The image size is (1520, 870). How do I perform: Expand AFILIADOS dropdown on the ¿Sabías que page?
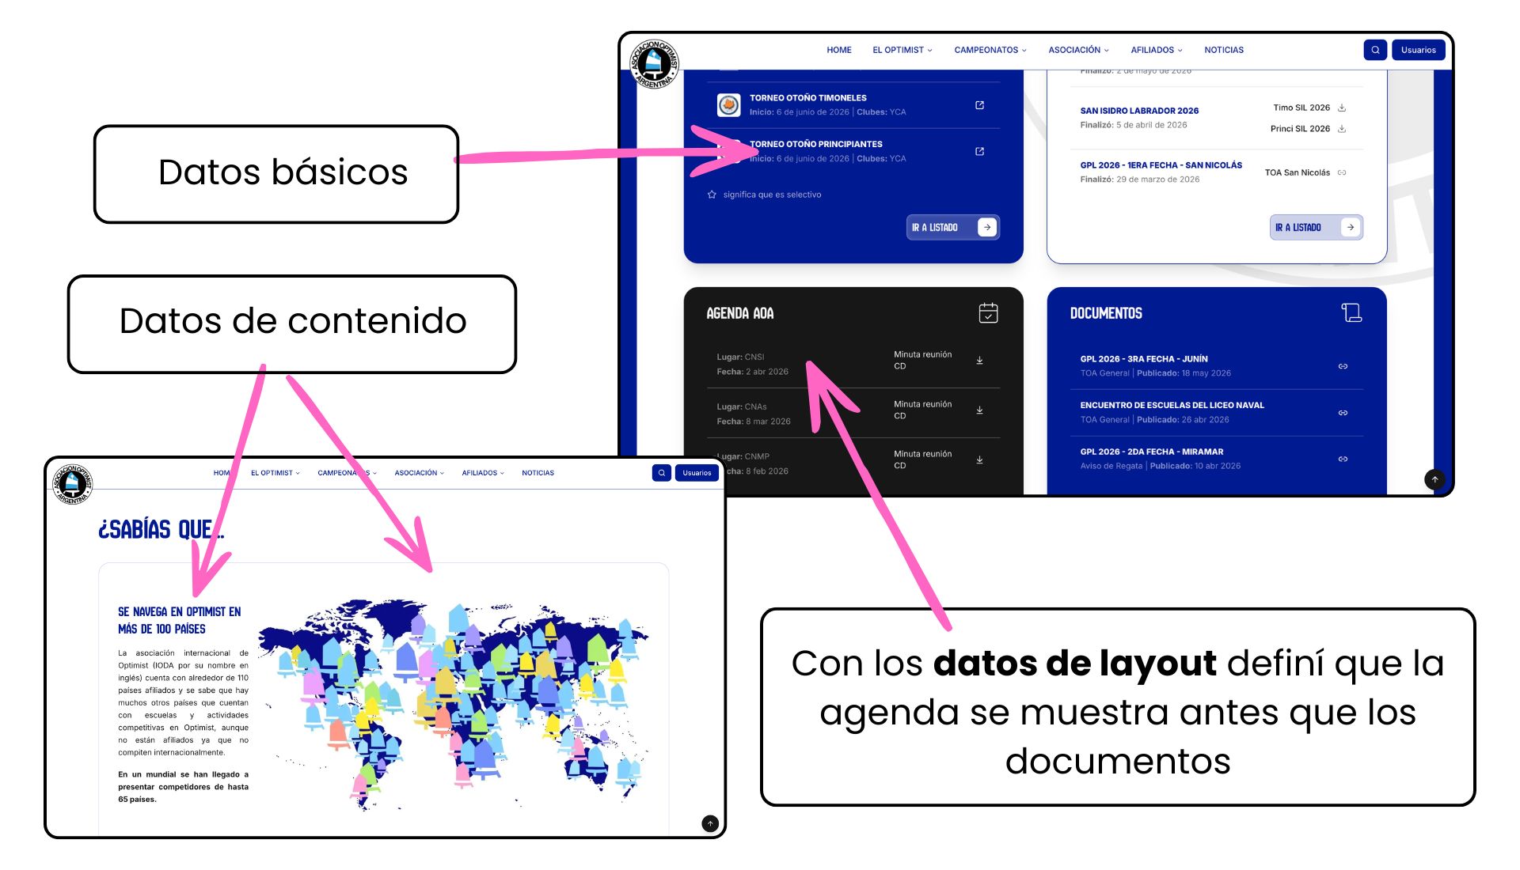483,473
